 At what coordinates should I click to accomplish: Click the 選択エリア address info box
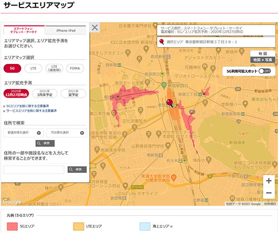[x=216, y=42]
